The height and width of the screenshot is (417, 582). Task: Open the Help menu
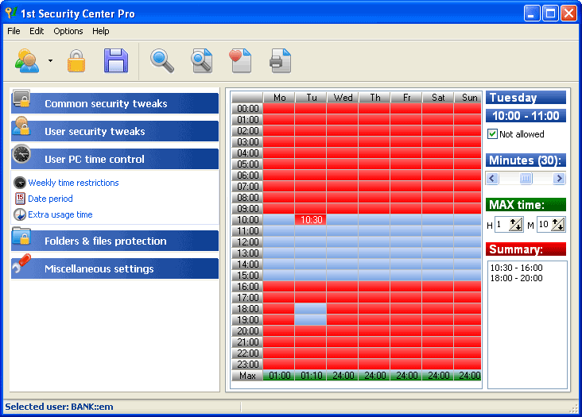(x=101, y=31)
